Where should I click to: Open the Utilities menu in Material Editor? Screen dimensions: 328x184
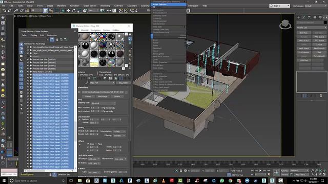[x=116, y=30]
